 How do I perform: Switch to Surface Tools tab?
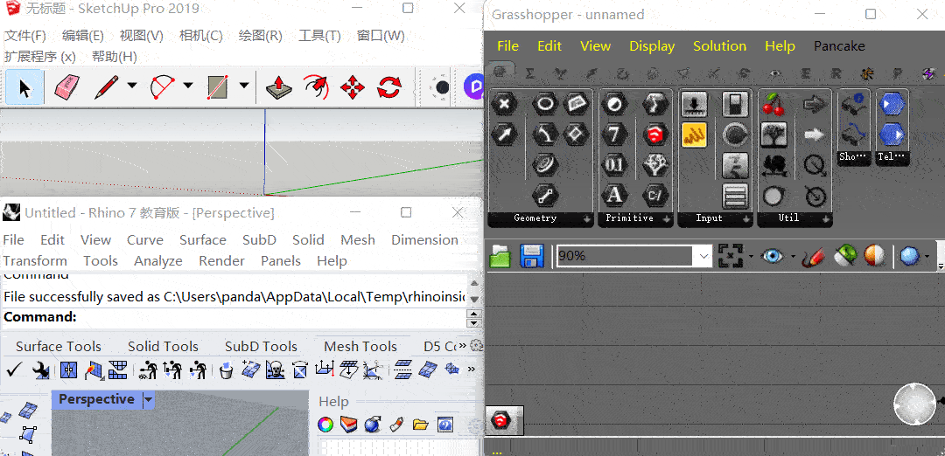[59, 347]
